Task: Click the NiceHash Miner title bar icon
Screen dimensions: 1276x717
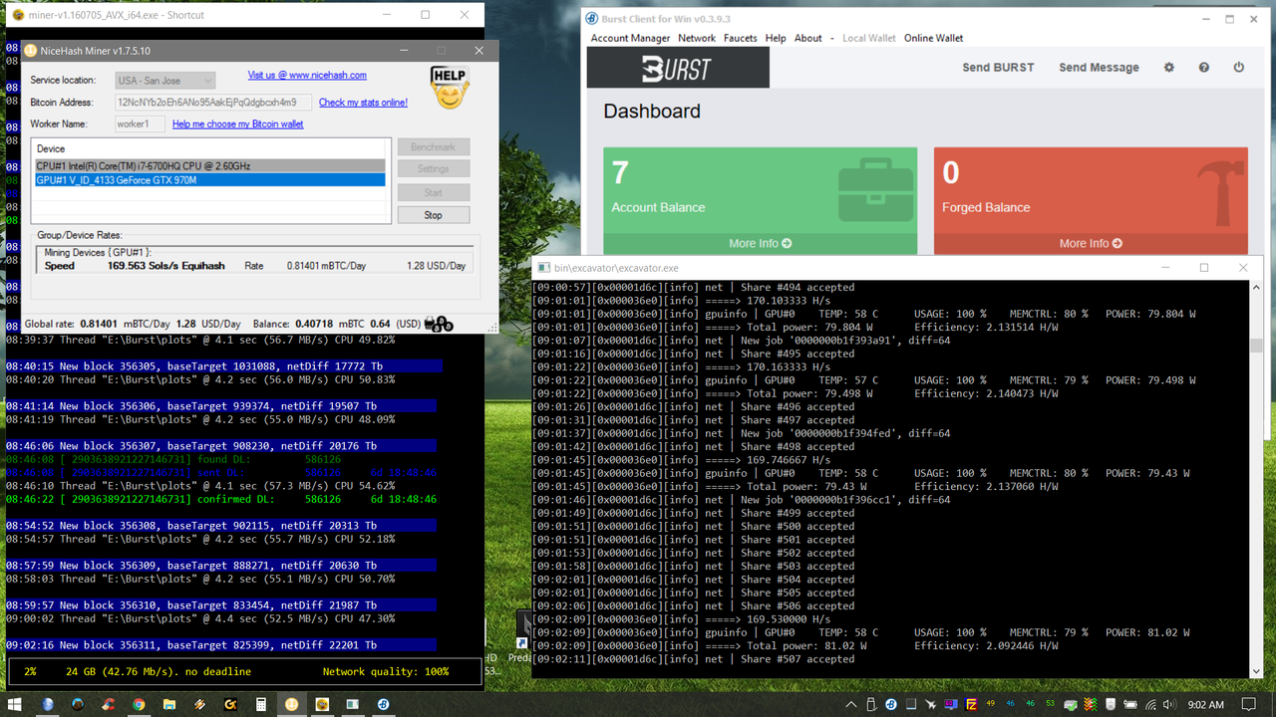Action: coord(31,50)
